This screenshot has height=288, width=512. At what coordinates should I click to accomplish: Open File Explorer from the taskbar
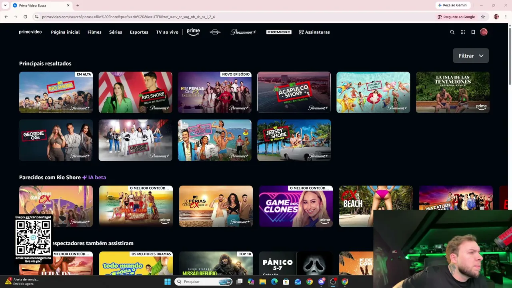coord(262,282)
